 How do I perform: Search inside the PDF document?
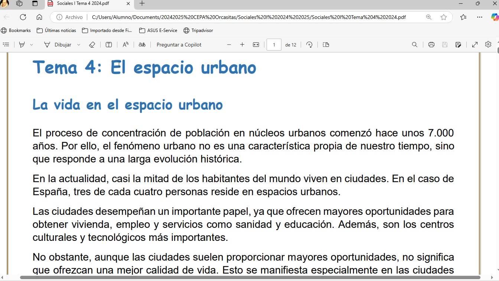pos(415,45)
